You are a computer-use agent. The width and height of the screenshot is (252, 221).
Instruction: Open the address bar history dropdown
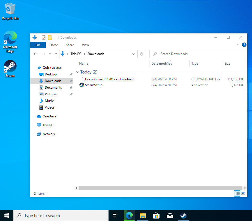pos(133,54)
